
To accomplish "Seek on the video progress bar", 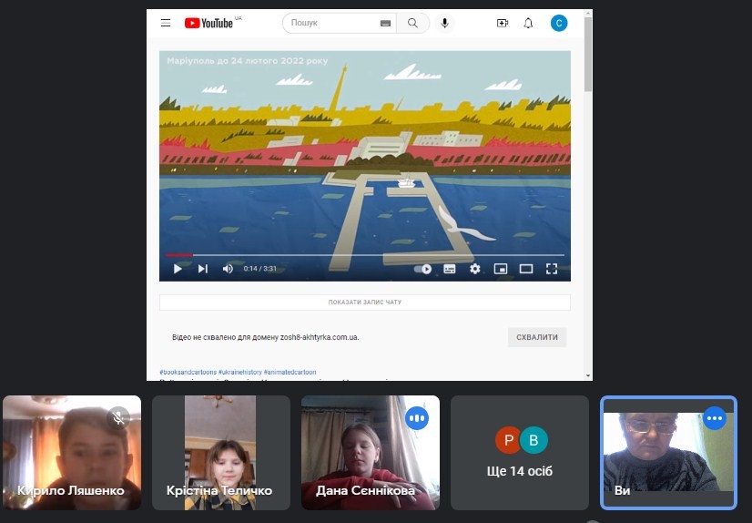I will pos(365,255).
